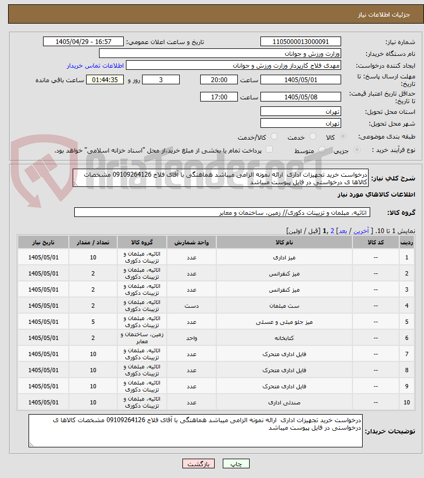This screenshot has width=424, height=478.
Task: Click the deadline time 20:00 field
Action: point(218,80)
